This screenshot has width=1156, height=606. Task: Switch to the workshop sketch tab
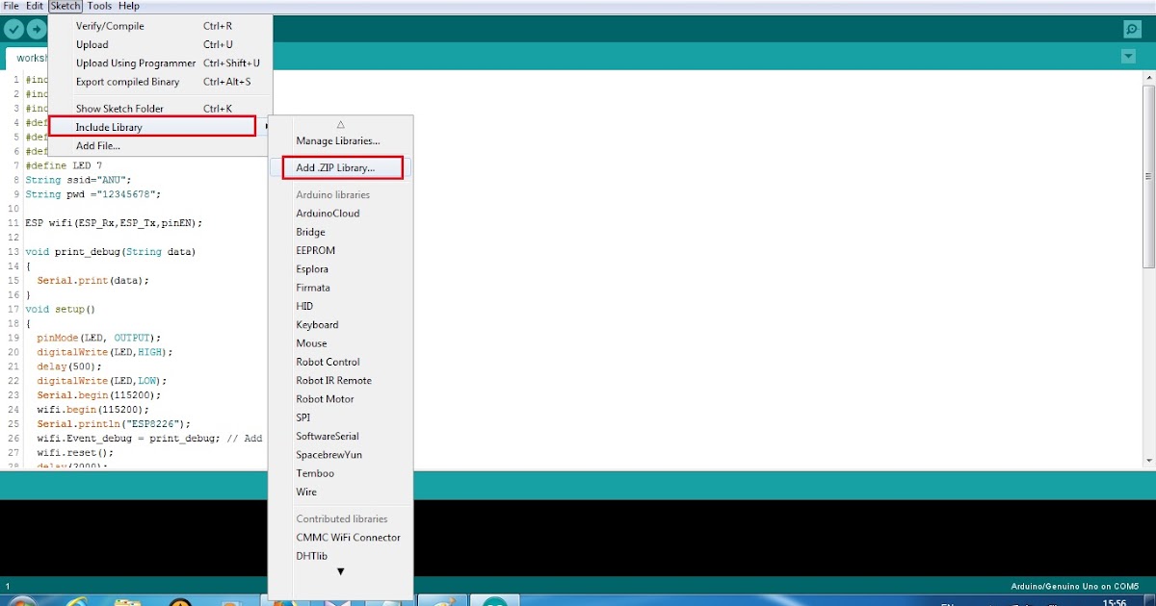32,57
